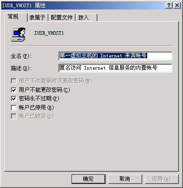Click the 全名(F) field label
The image size is (183, 188).
[x=21, y=56]
